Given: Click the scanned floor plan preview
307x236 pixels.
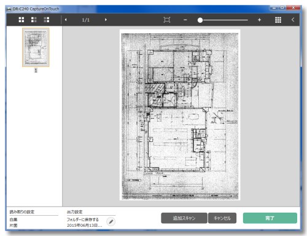Looking at the screenshot, I should 180,115.
